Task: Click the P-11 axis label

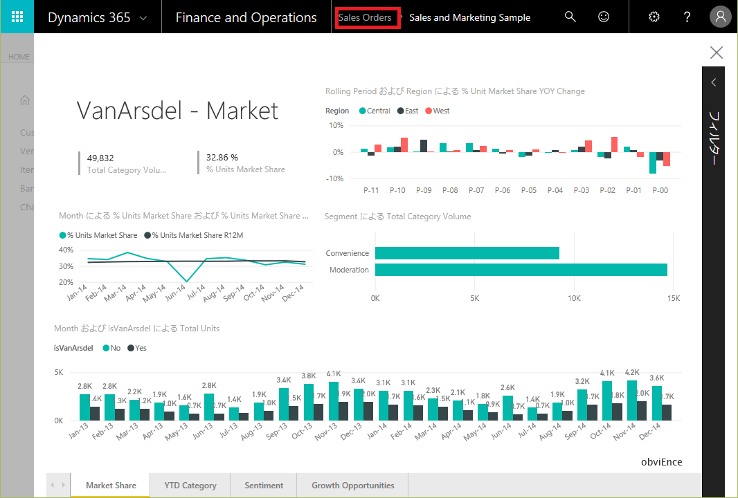Action: [x=371, y=190]
